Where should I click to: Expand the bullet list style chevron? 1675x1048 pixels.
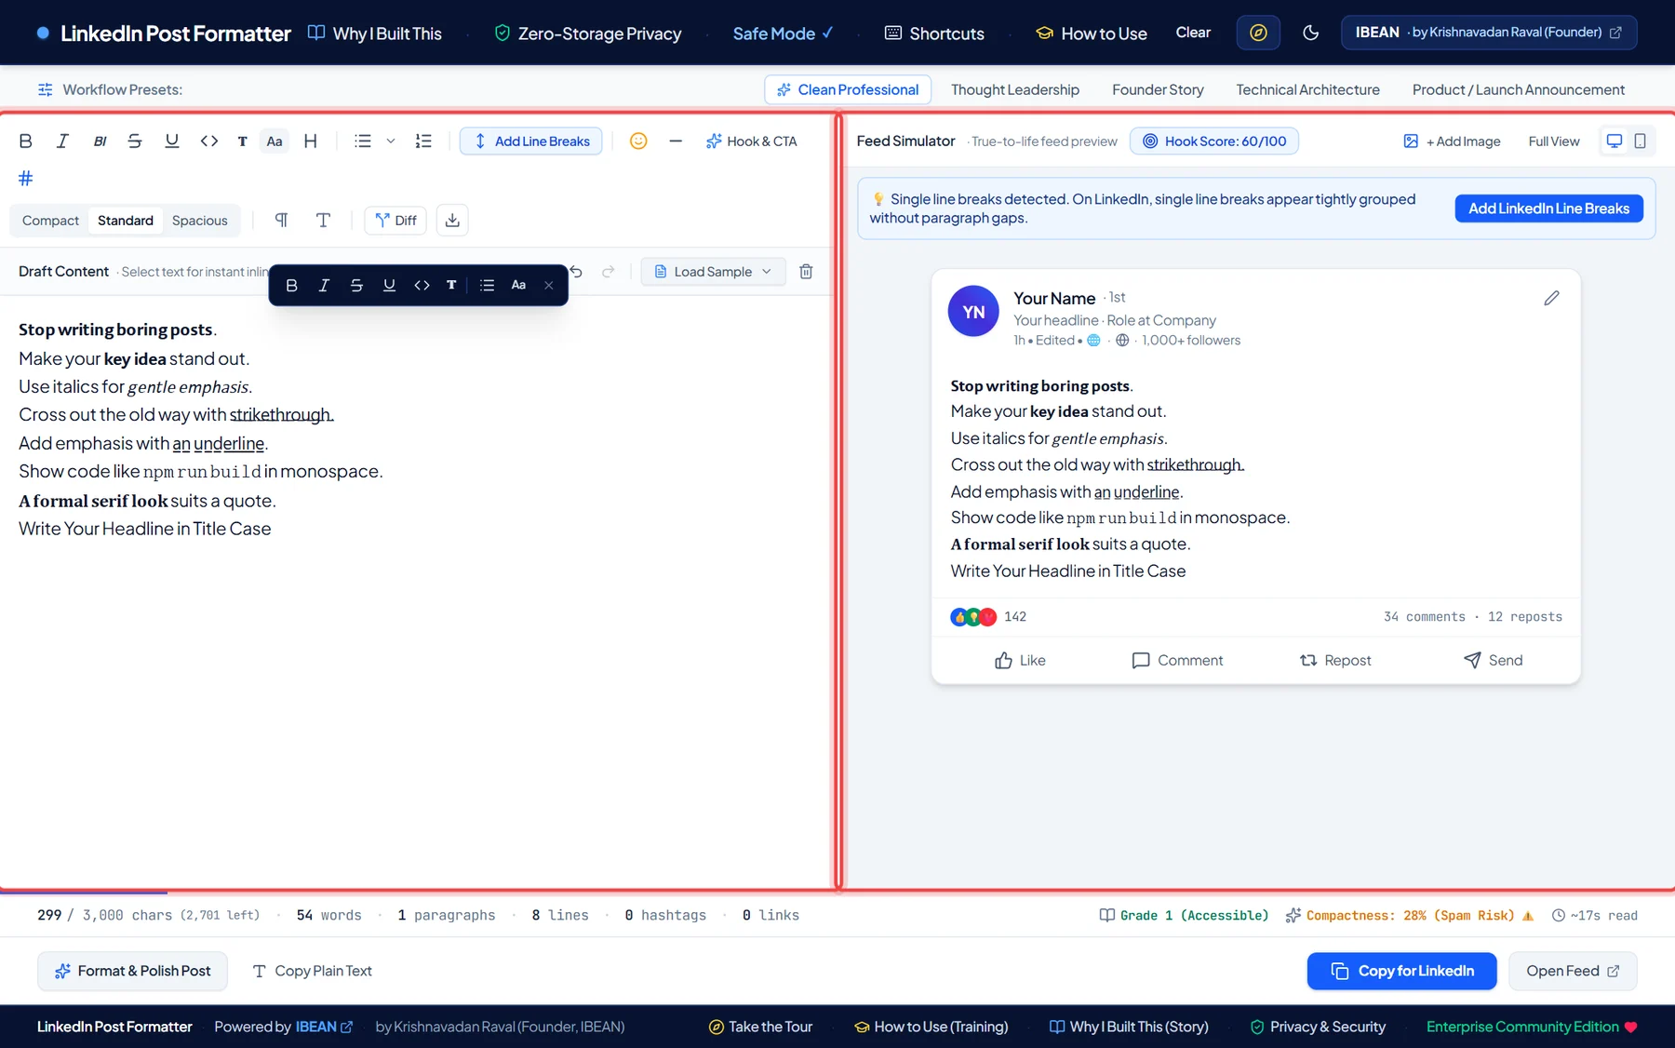point(391,141)
